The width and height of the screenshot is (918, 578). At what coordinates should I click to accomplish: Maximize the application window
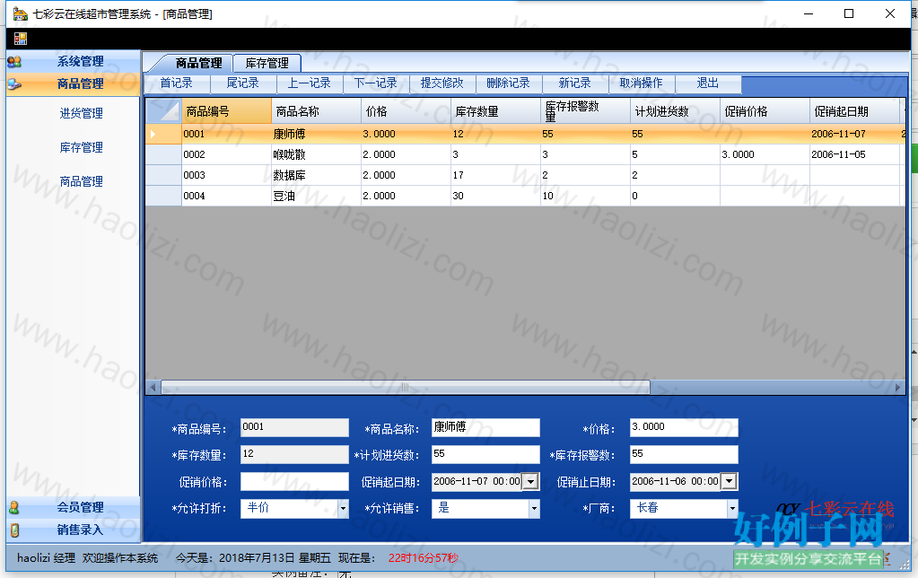pos(849,13)
